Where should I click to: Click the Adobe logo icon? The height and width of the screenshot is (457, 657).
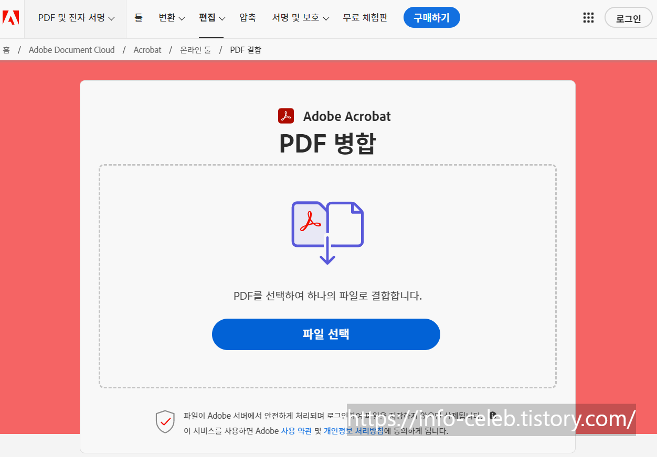click(x=11, y=18)
